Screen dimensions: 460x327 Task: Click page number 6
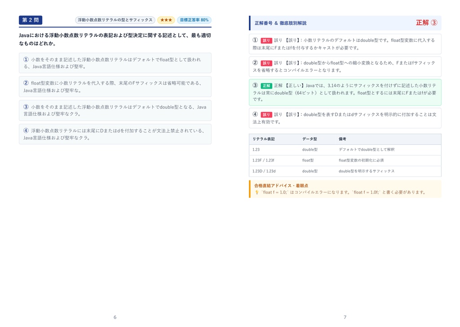point(115,317)
